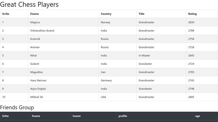Click the Title column header
The image size is (218, 122).
[141, 14]
